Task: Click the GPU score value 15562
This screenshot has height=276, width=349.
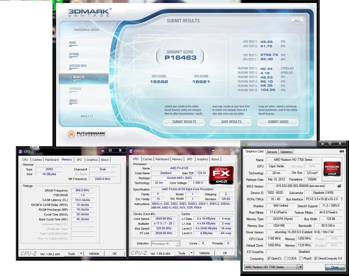Action: (x=159, y=82)
